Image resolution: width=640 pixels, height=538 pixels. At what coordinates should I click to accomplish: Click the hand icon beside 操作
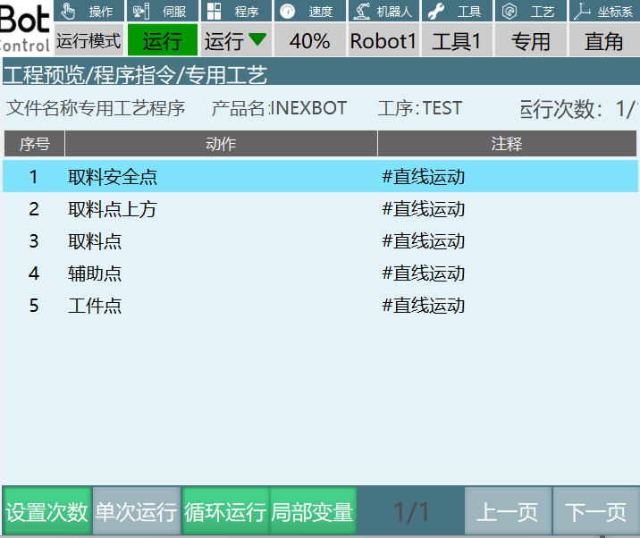(x=69, y=12)
